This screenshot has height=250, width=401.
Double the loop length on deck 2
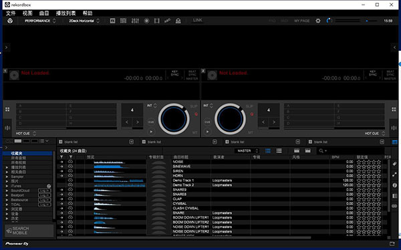pyautogui.click(x=274, y=122)
